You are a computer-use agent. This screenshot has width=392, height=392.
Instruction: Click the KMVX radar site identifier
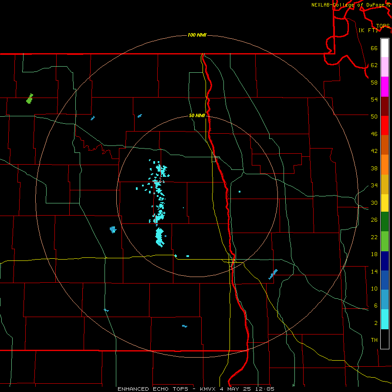tap(207, 389)
